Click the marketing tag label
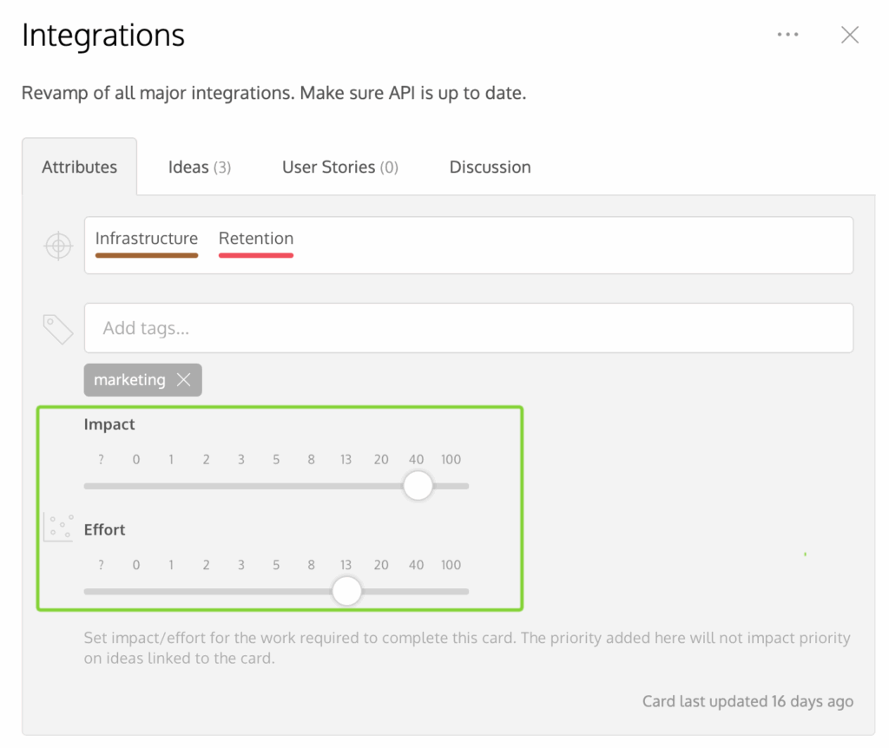889x748 pixels. [129, 380]
